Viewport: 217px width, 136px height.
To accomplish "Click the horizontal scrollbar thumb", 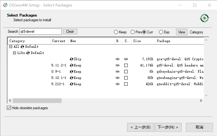I will pyautogui.click(x=37, y=101).
